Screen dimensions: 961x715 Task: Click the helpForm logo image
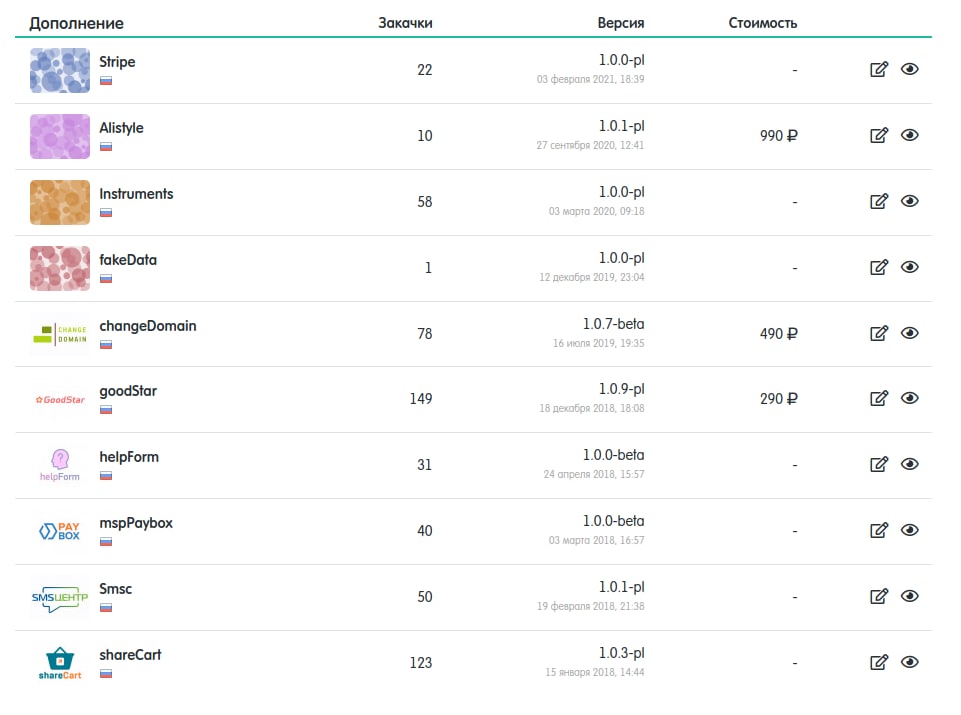[60, 465]
